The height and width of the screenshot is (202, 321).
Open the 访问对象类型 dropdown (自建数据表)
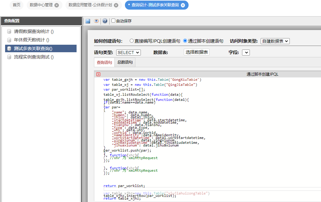point(275,41)
